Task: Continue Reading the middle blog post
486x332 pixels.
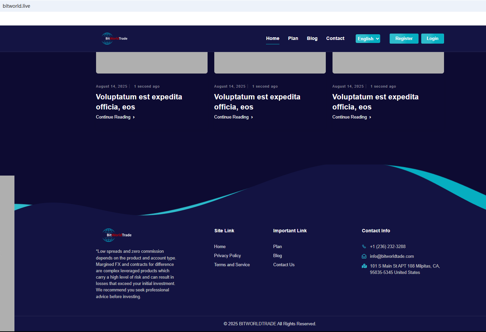Action: (231, 117)
